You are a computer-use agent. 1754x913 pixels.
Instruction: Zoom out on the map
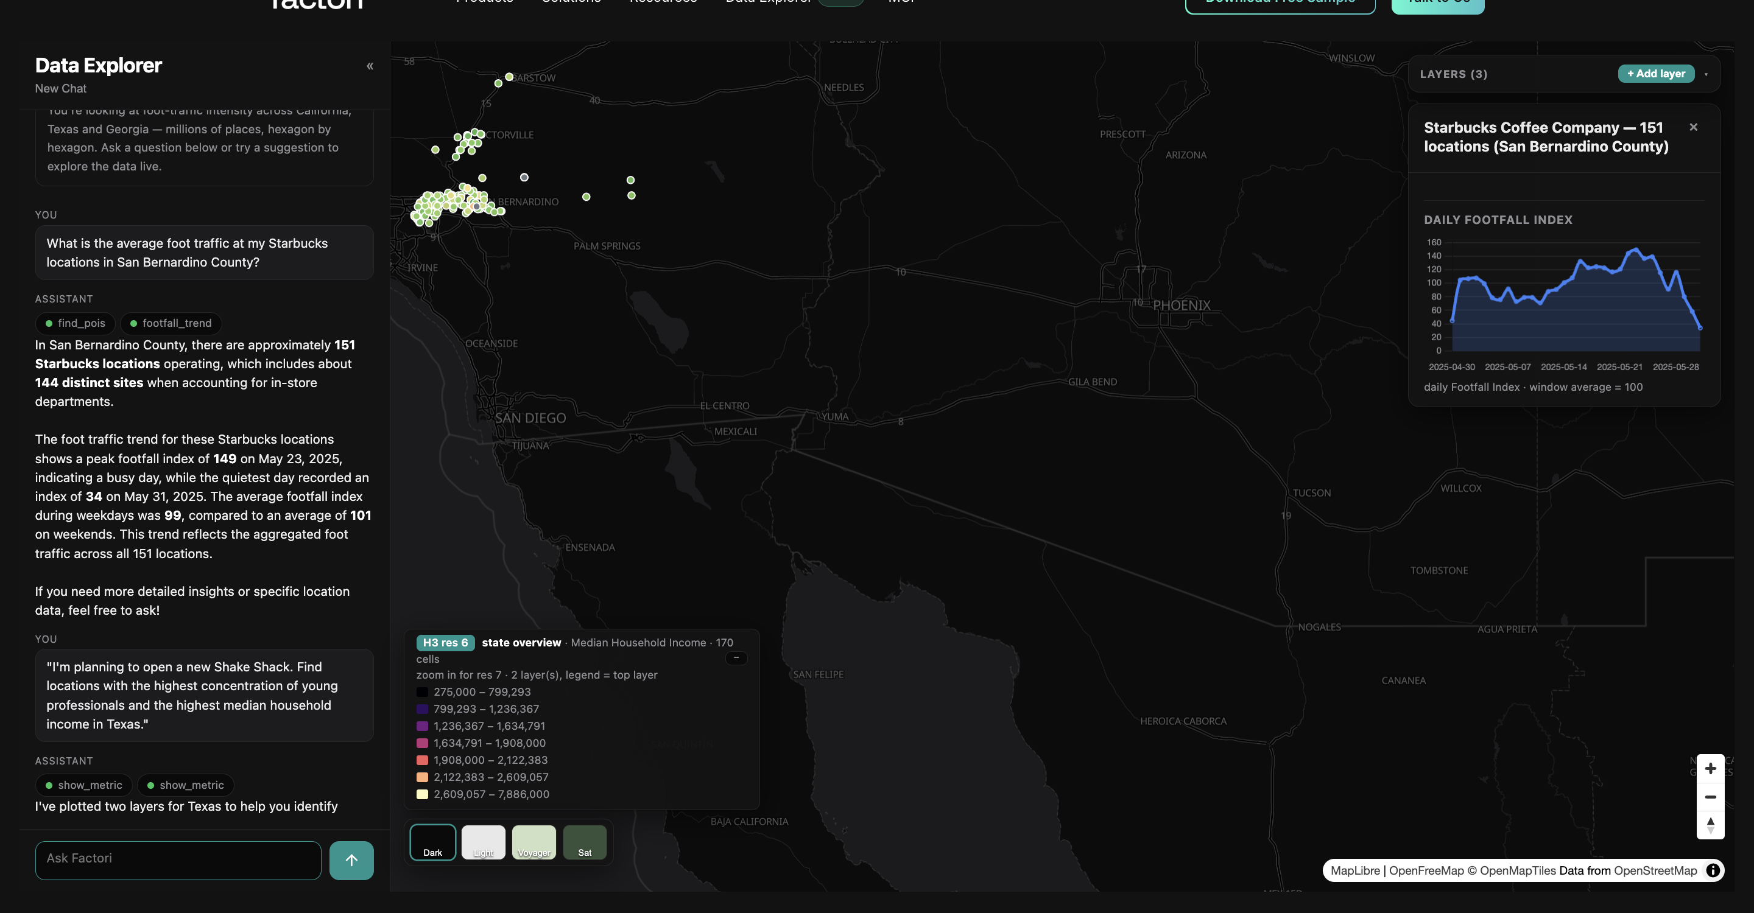[1710, 797]
